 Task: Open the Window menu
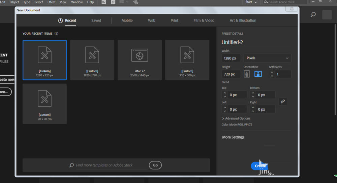point(77,2)
